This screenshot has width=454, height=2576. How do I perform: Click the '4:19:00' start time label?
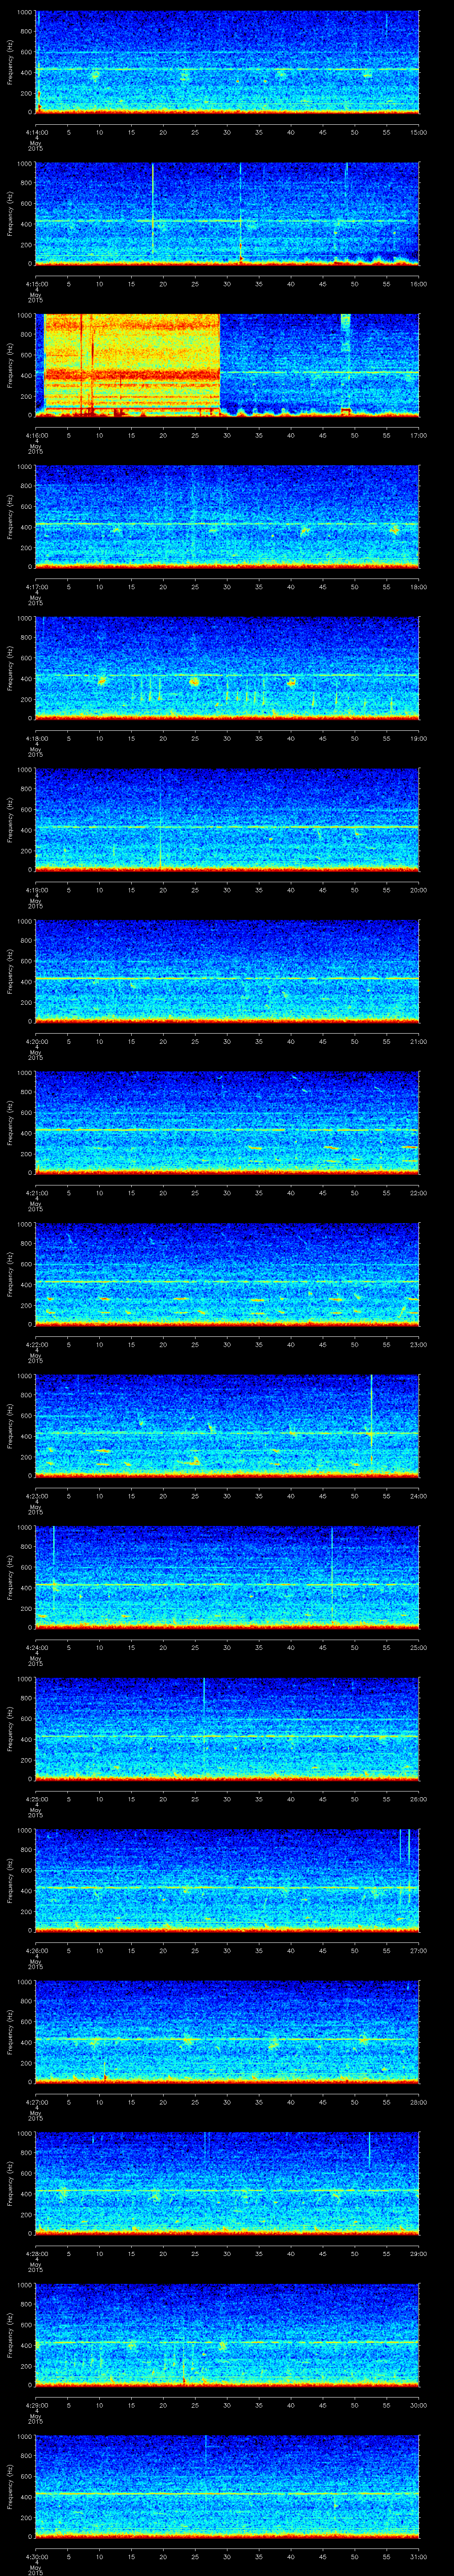click(36, 890)
